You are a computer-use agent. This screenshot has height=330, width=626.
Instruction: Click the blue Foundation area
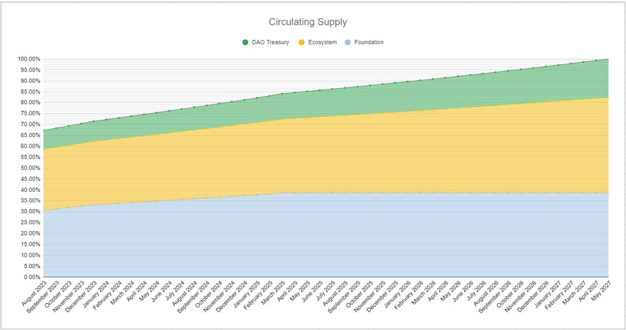coord(319,240)
